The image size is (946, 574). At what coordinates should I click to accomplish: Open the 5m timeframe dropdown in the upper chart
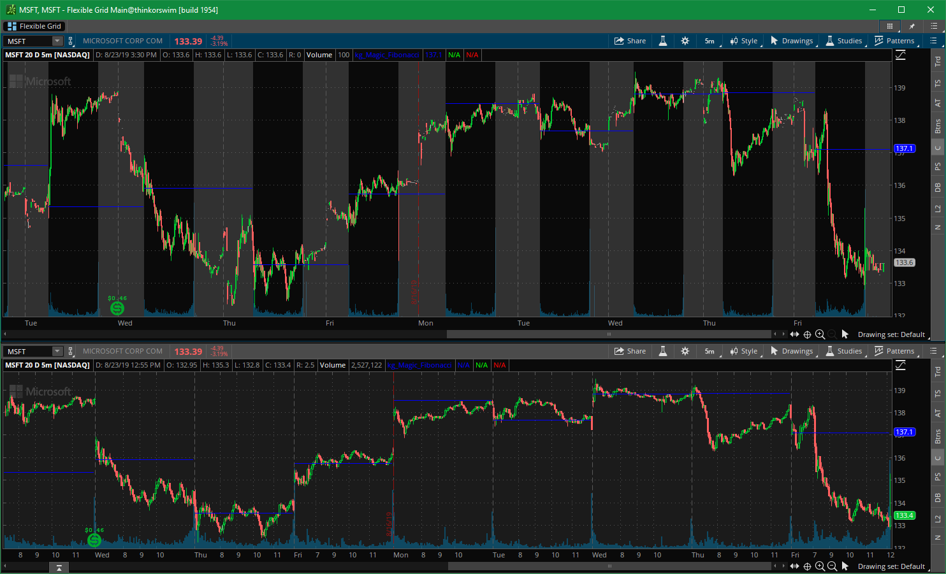(x=710, y=41)
